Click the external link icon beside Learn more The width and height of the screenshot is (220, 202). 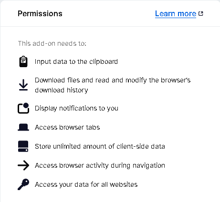click(x=201, y=14)
